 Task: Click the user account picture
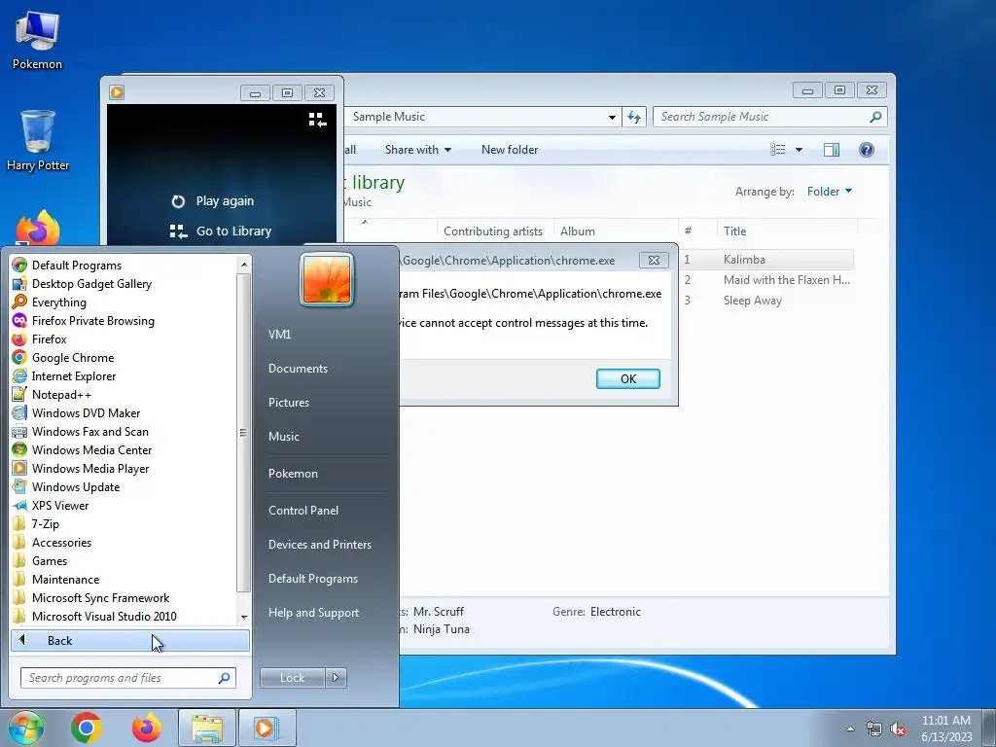(327, 279)
